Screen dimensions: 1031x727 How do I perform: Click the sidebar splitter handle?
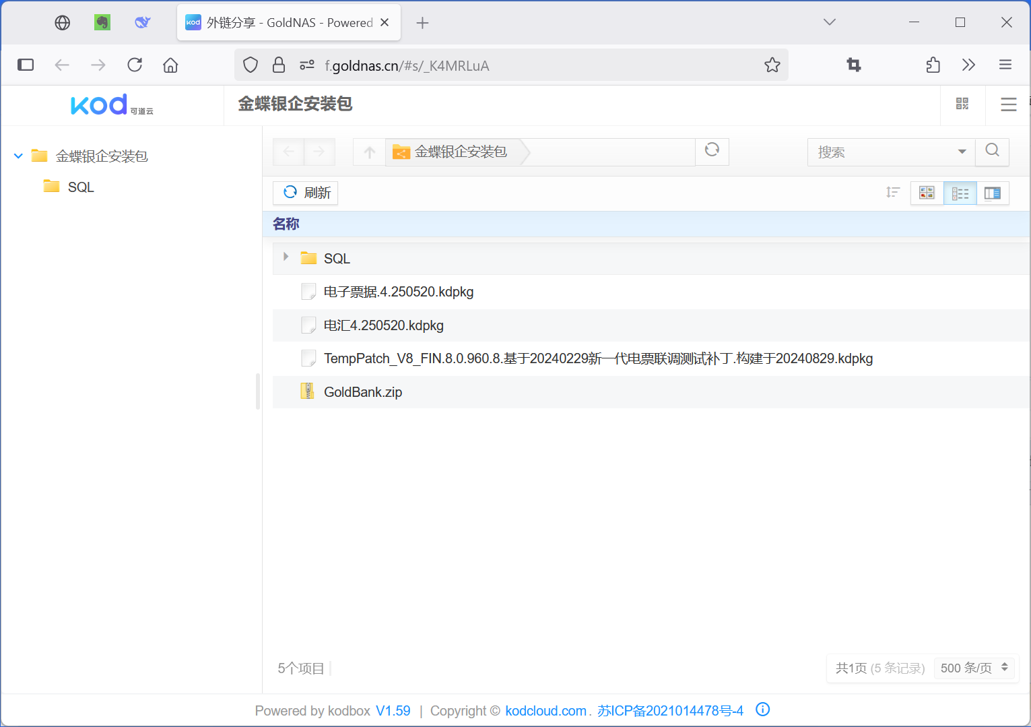258,391
